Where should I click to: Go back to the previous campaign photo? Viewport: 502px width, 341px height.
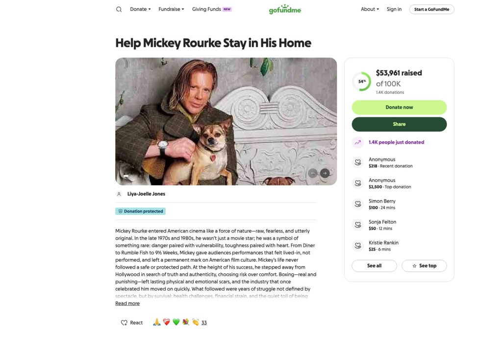pyautogui.click(x=313, y=173)
